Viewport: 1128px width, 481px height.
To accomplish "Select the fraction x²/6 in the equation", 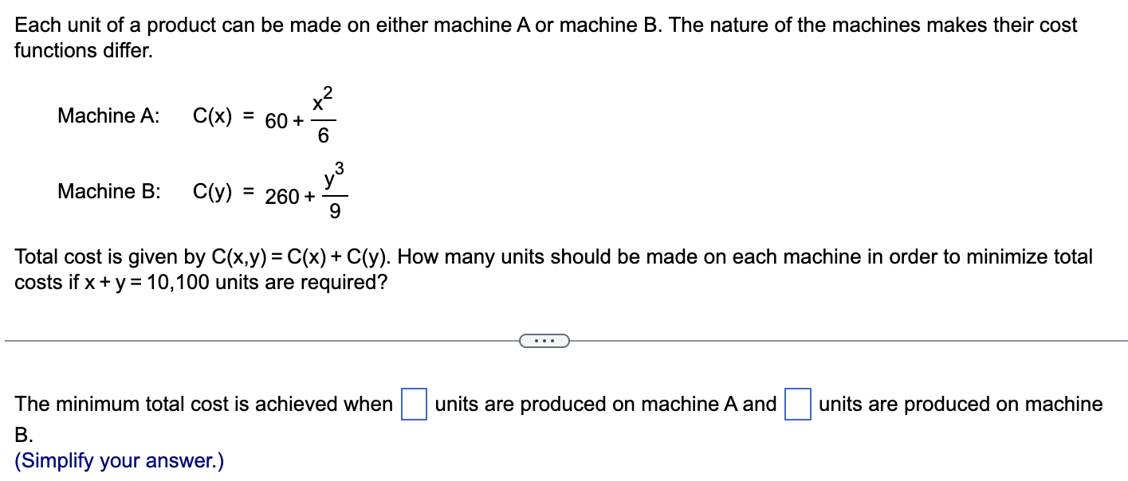I will pos(324,114).
